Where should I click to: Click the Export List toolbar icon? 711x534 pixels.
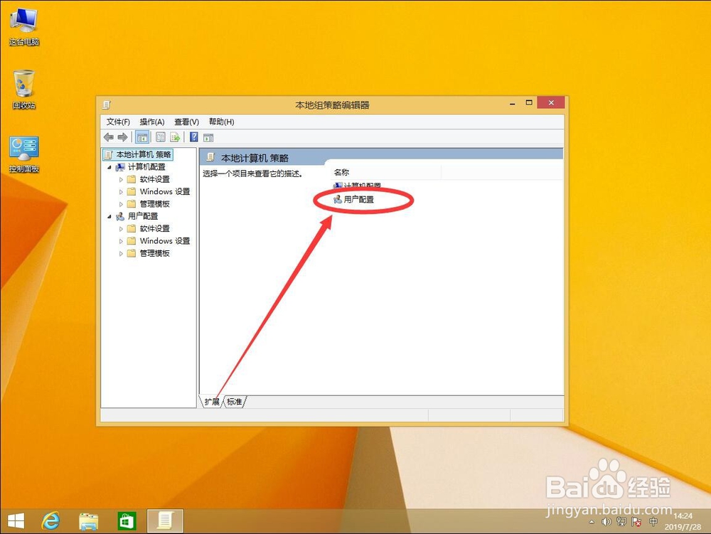(x=175, y=137)
